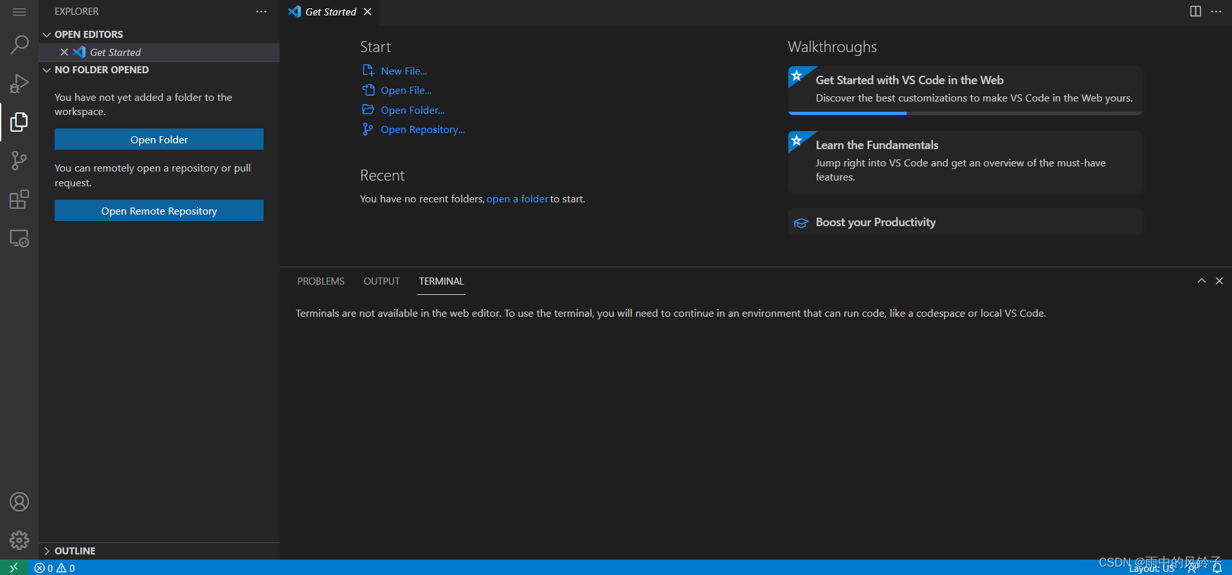Click the Open Folder button

[x=159, y=139]
